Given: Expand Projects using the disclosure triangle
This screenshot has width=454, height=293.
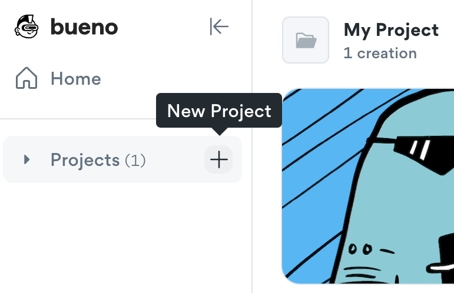Looking at the screenshot, I should click(26, 159).
